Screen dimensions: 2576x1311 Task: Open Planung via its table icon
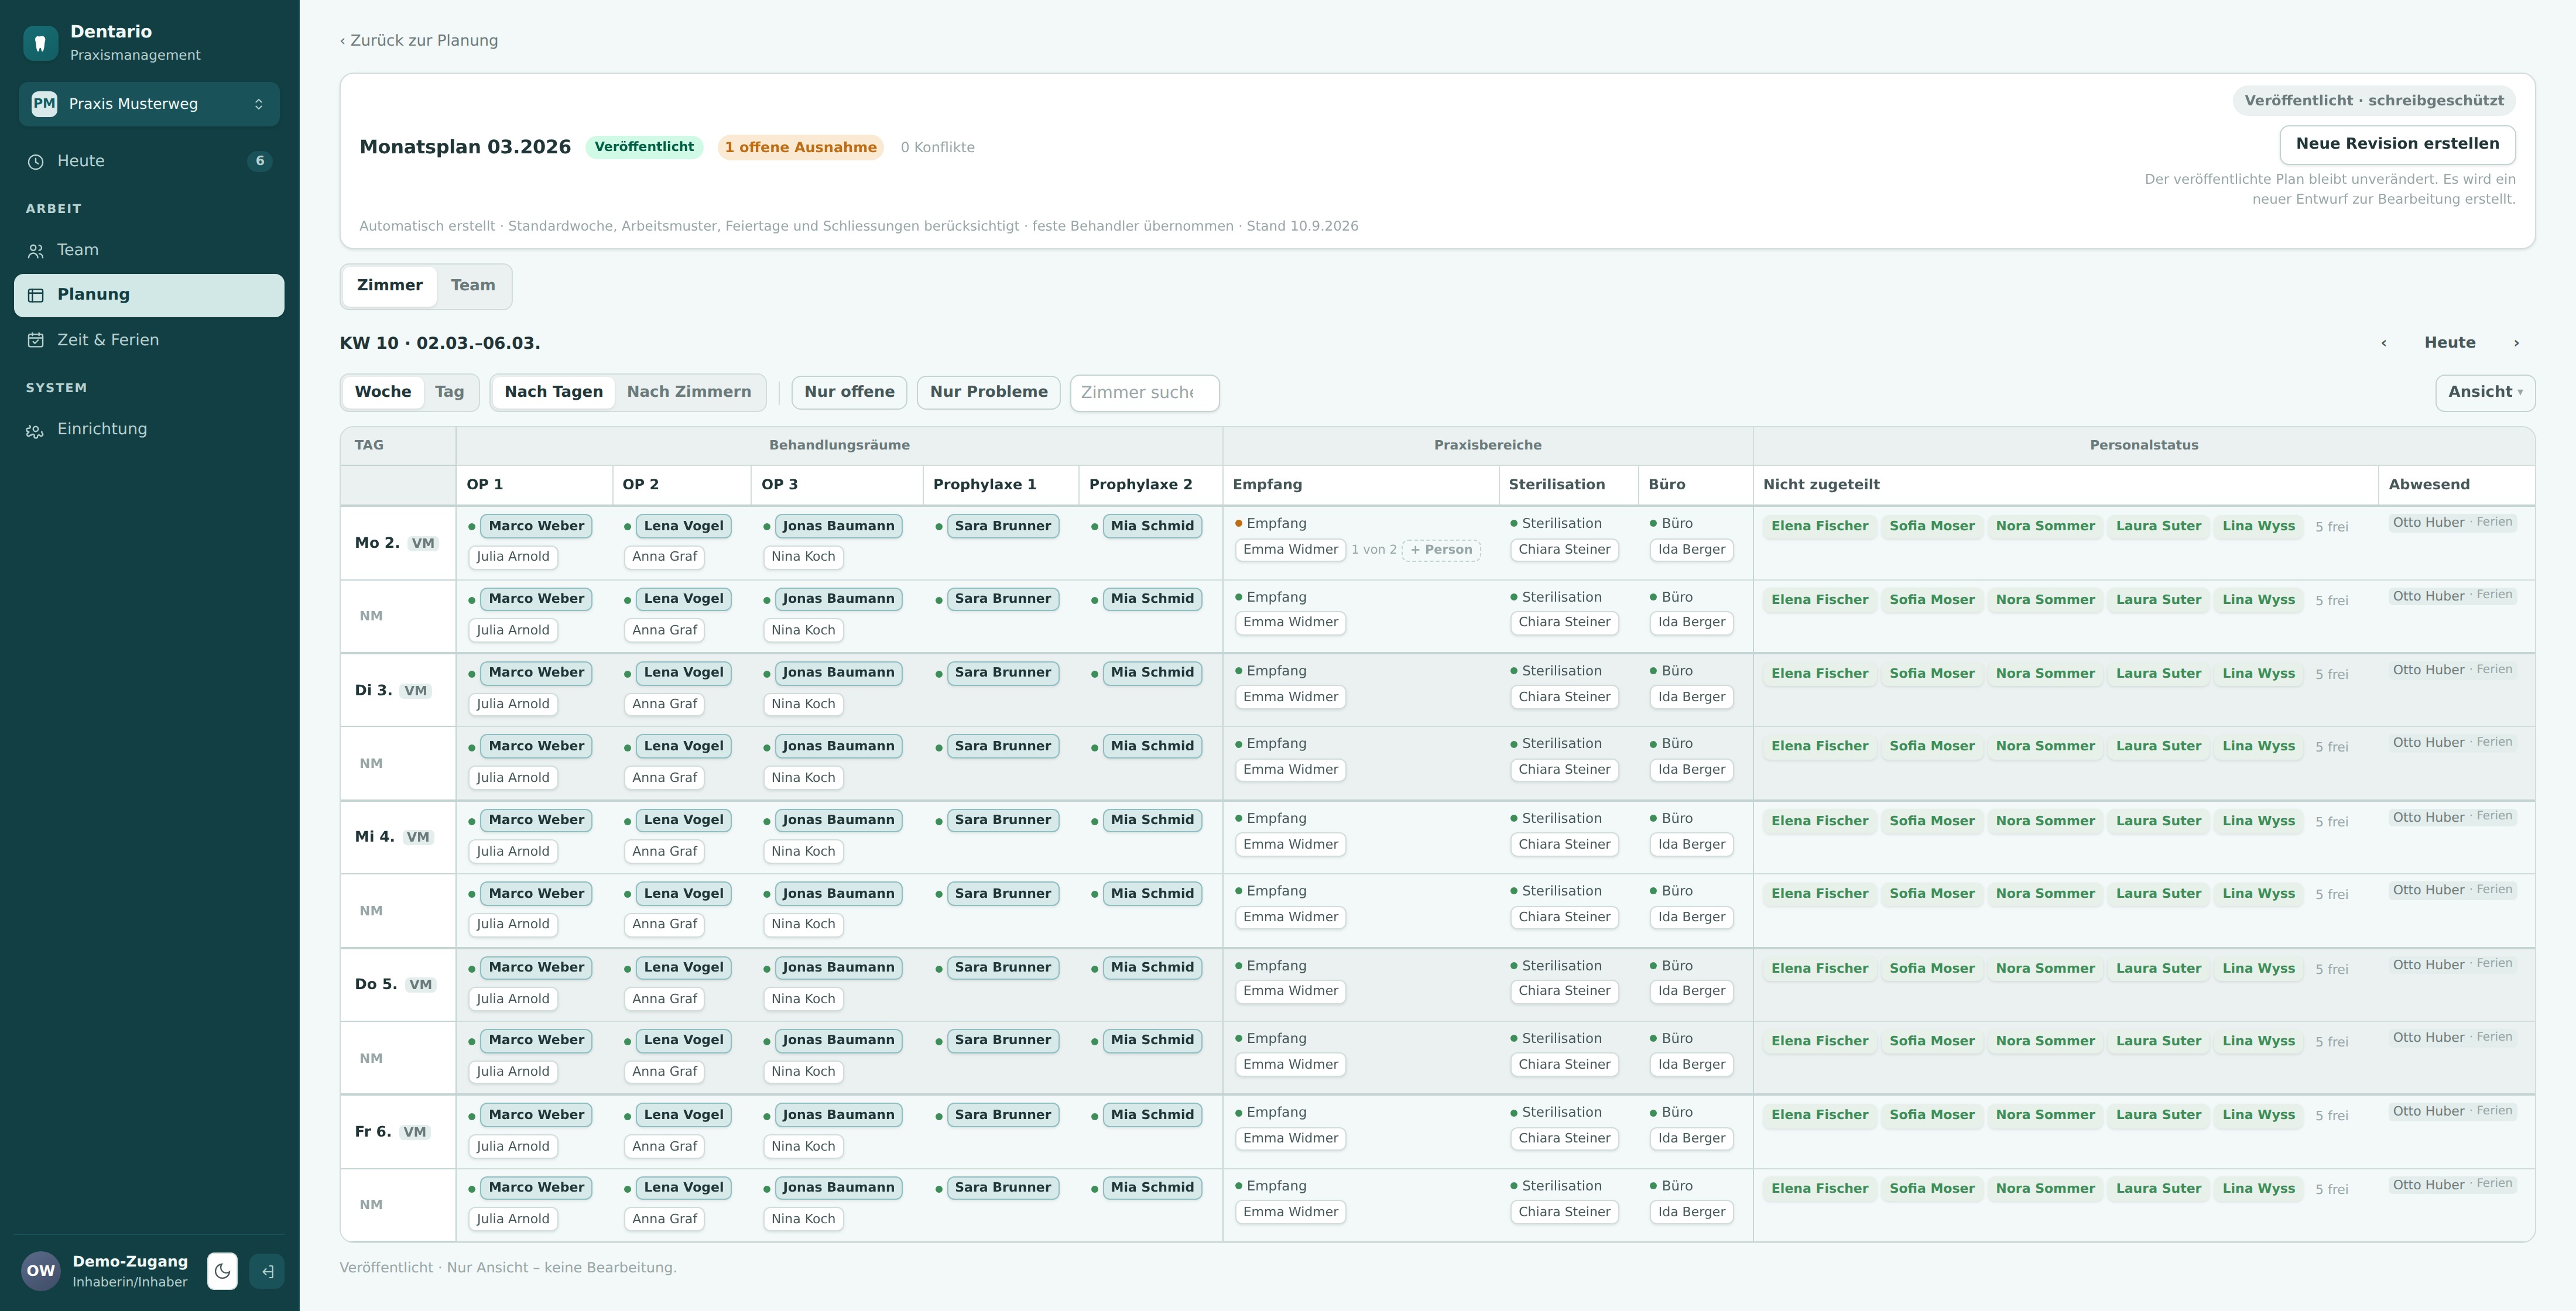pos(36,295)
